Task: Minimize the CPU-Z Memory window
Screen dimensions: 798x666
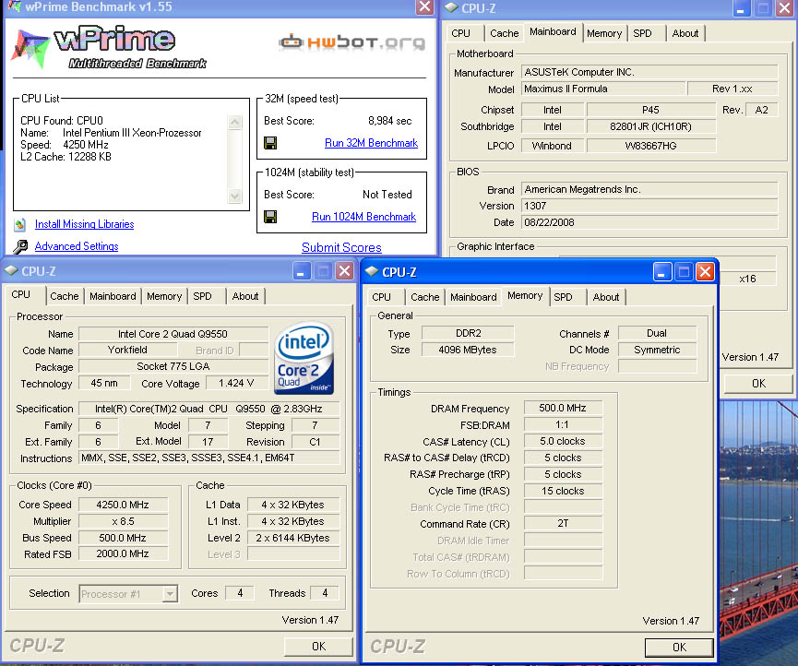Action: pos(661,272)
